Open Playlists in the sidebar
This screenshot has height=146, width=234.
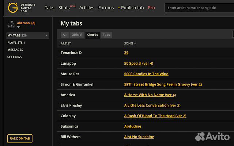click(x=16, y=43)
